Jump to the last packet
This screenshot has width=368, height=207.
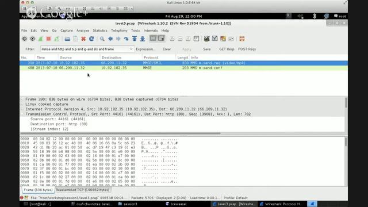(x=143, y=39)
